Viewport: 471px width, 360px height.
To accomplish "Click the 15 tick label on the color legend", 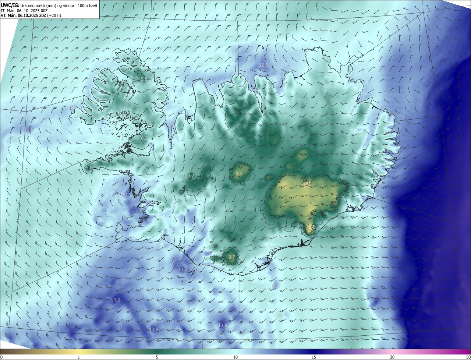I will pos(314,357).
